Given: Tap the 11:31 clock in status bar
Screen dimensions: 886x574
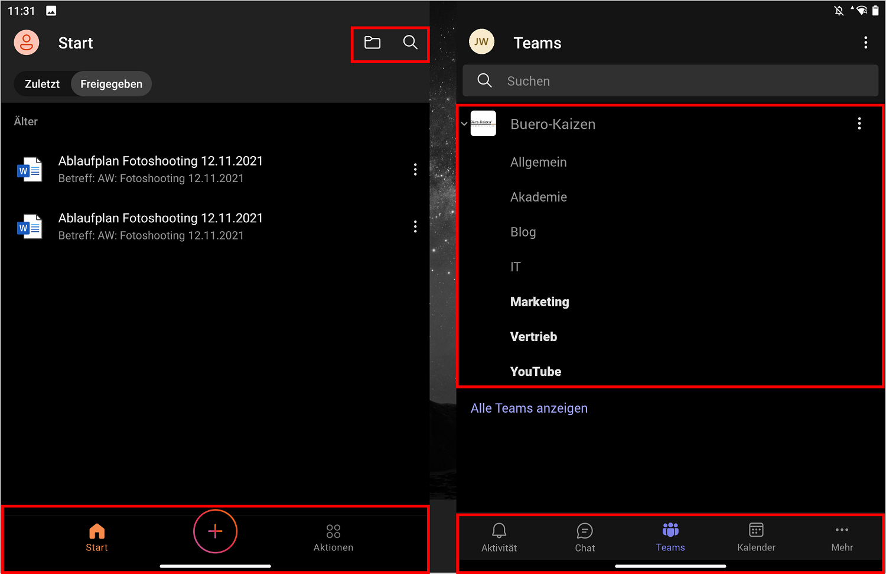Looking at the screenshot, I should tap(21, 11).
